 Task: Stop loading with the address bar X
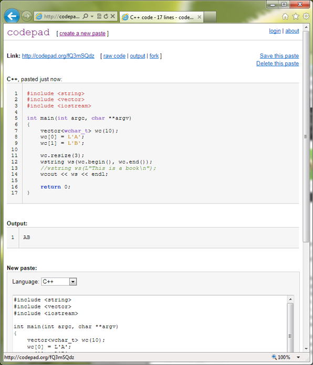pos(112,16)
